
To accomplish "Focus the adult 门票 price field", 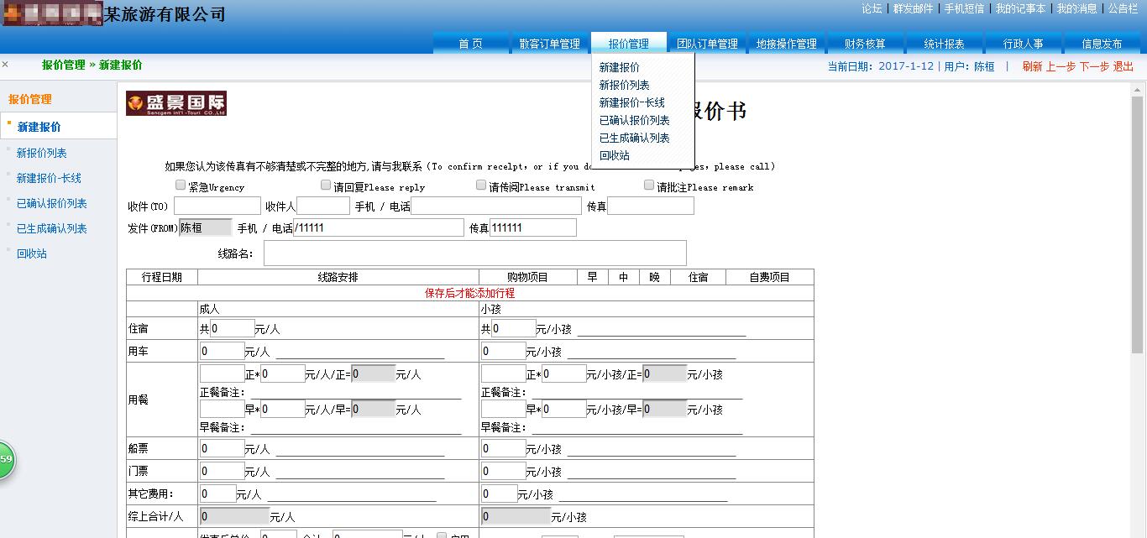I will 223,472.
